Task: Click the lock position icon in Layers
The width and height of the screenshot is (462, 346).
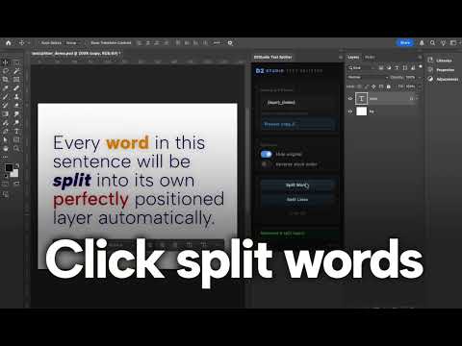Action: (x=373, y=86)
